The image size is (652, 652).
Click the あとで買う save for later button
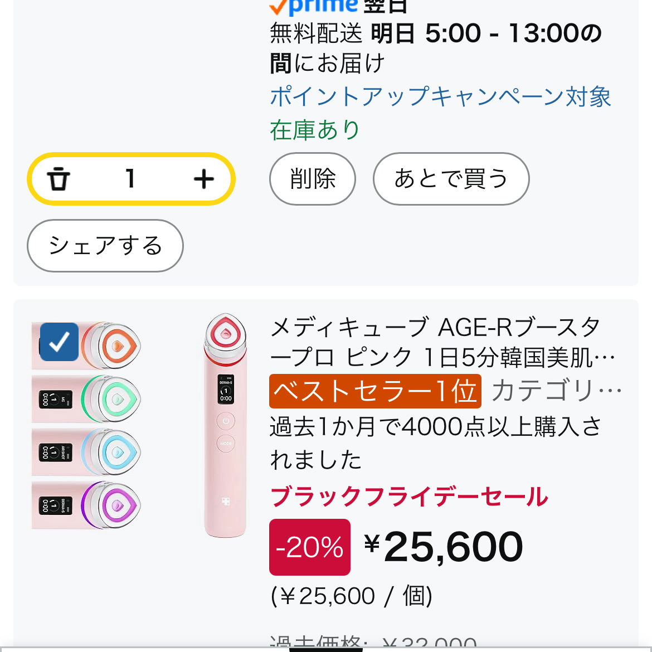(x=451, y=179)
